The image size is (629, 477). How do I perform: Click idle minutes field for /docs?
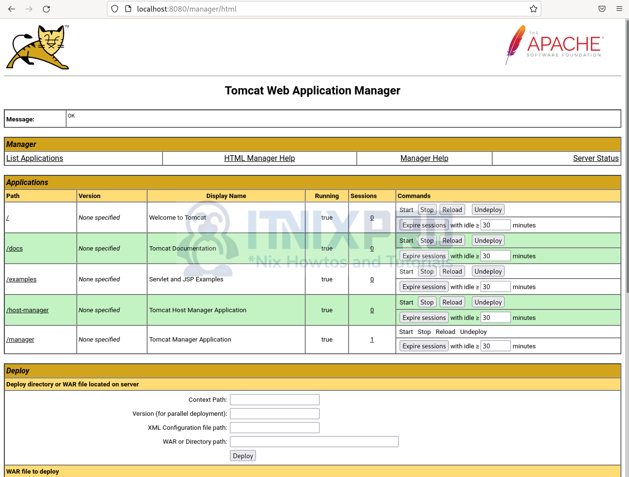pyautogui.click(x=495, y=256)
